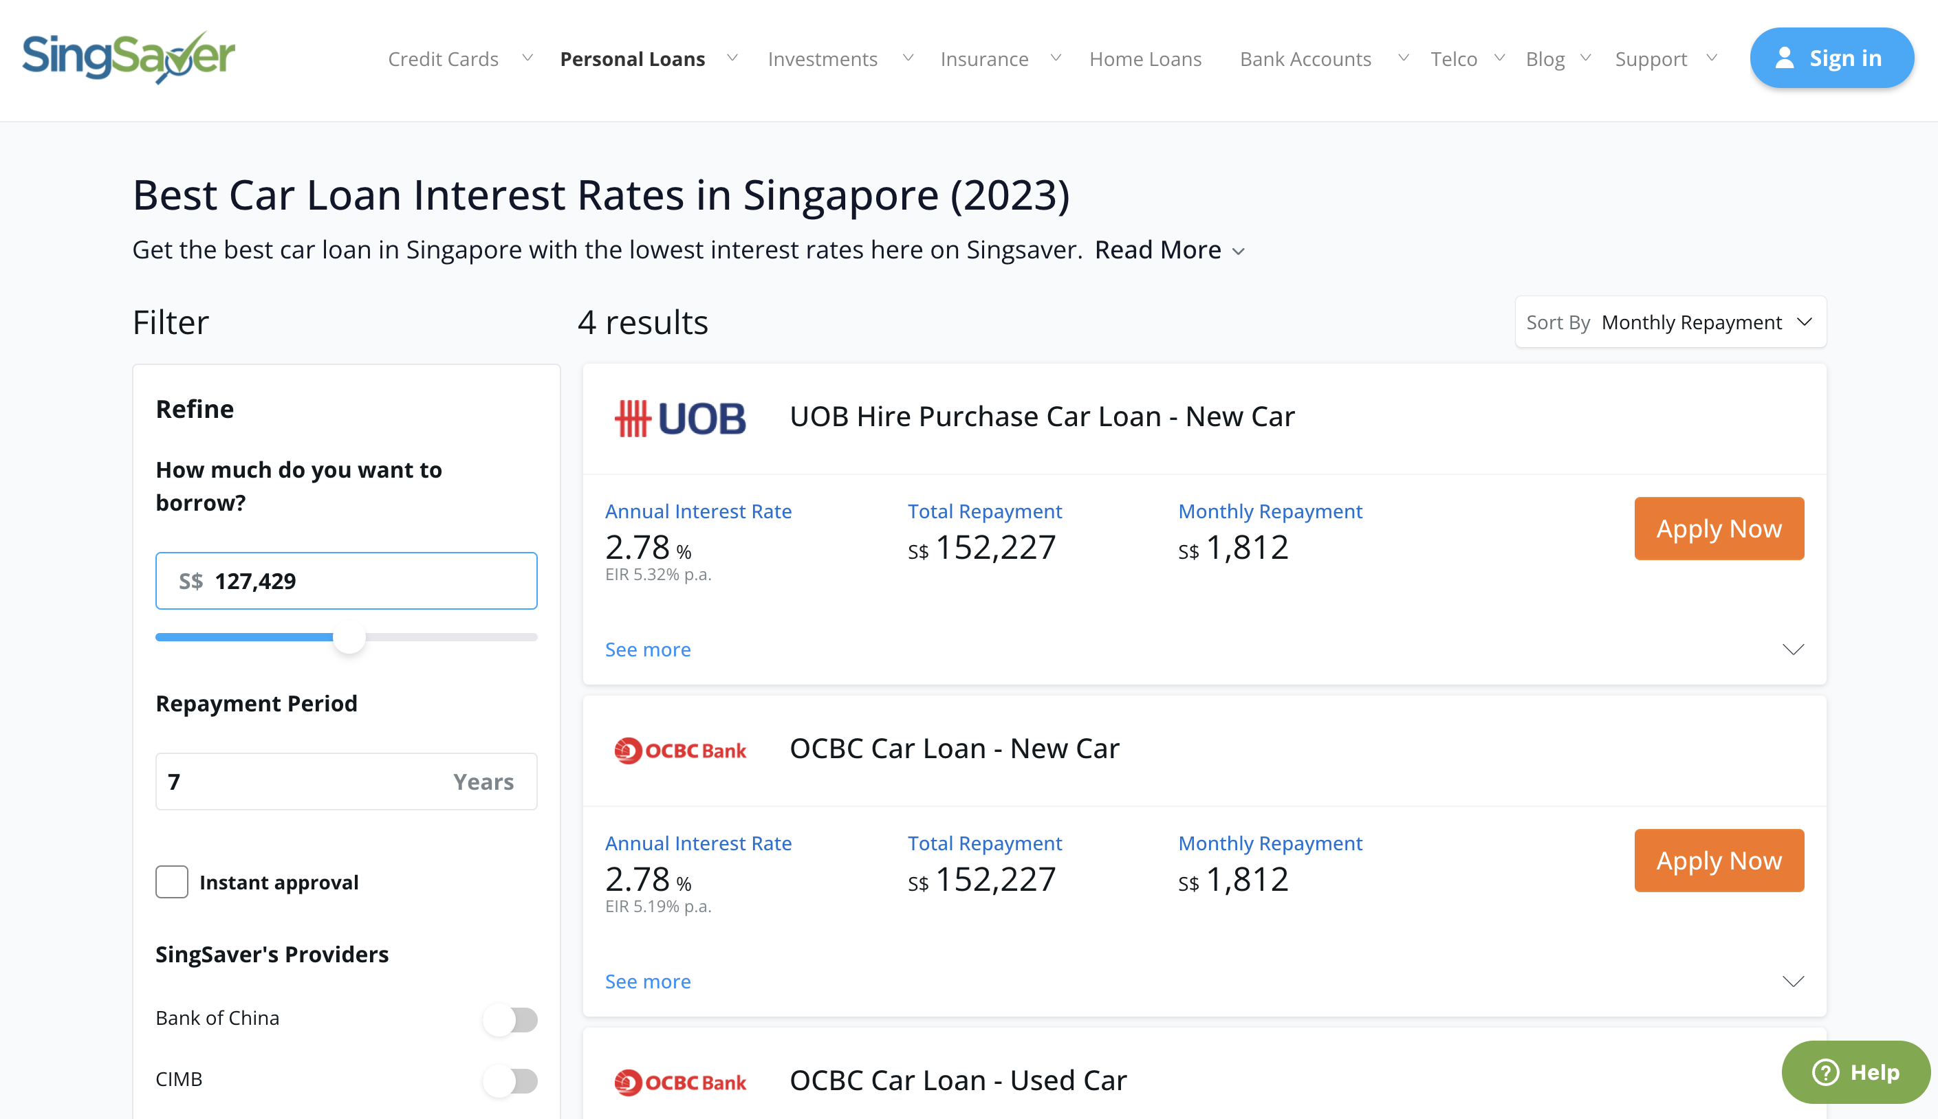Open Support navigation item
Screen dimensions: 1938x1119
click(1651, 58)
